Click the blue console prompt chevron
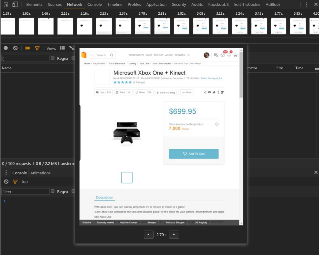The height and width of the screenshot is (255, 319). tap(5, 201)
